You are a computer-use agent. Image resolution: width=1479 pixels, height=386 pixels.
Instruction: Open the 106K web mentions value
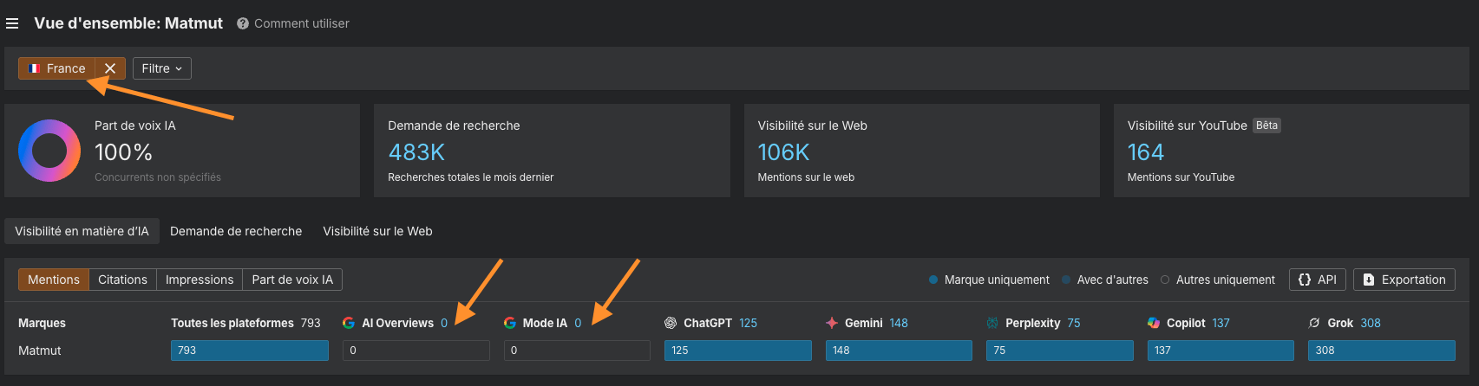pos(783,152)
